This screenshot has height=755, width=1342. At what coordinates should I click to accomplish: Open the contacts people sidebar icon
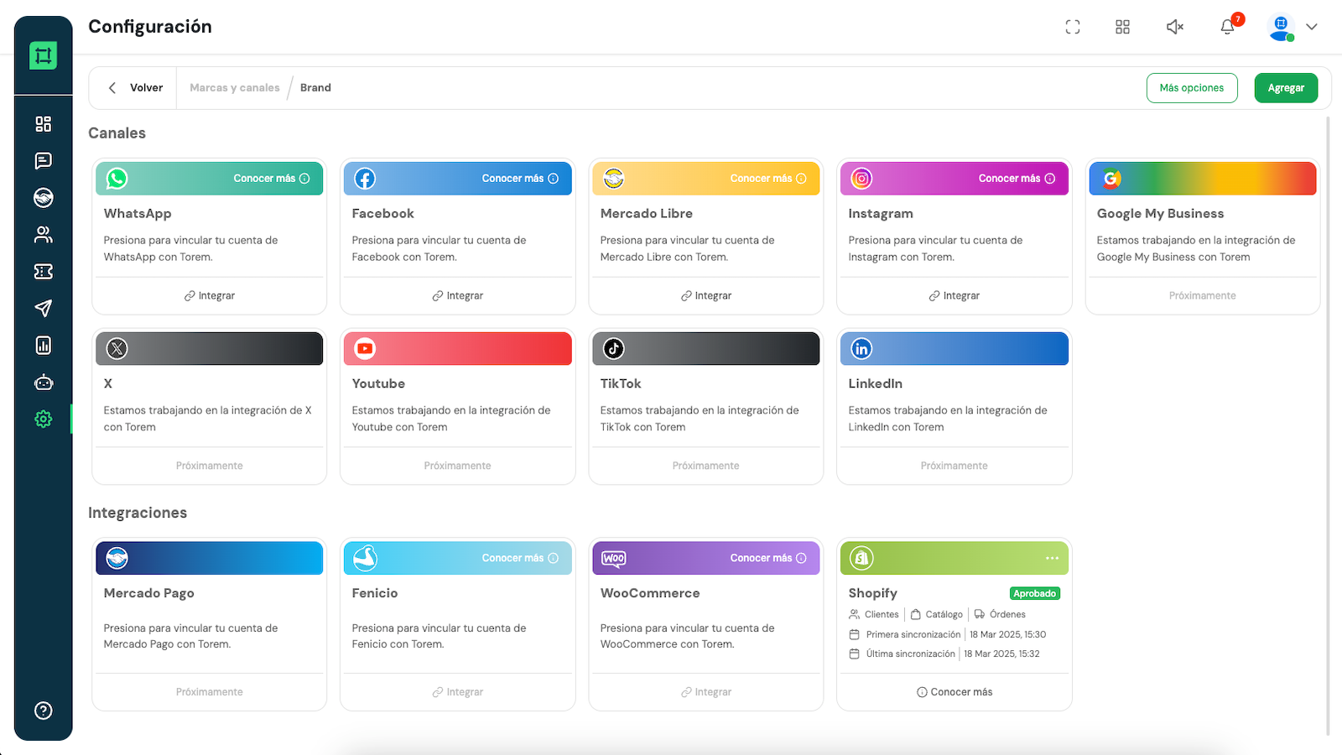tap(44, 235)
